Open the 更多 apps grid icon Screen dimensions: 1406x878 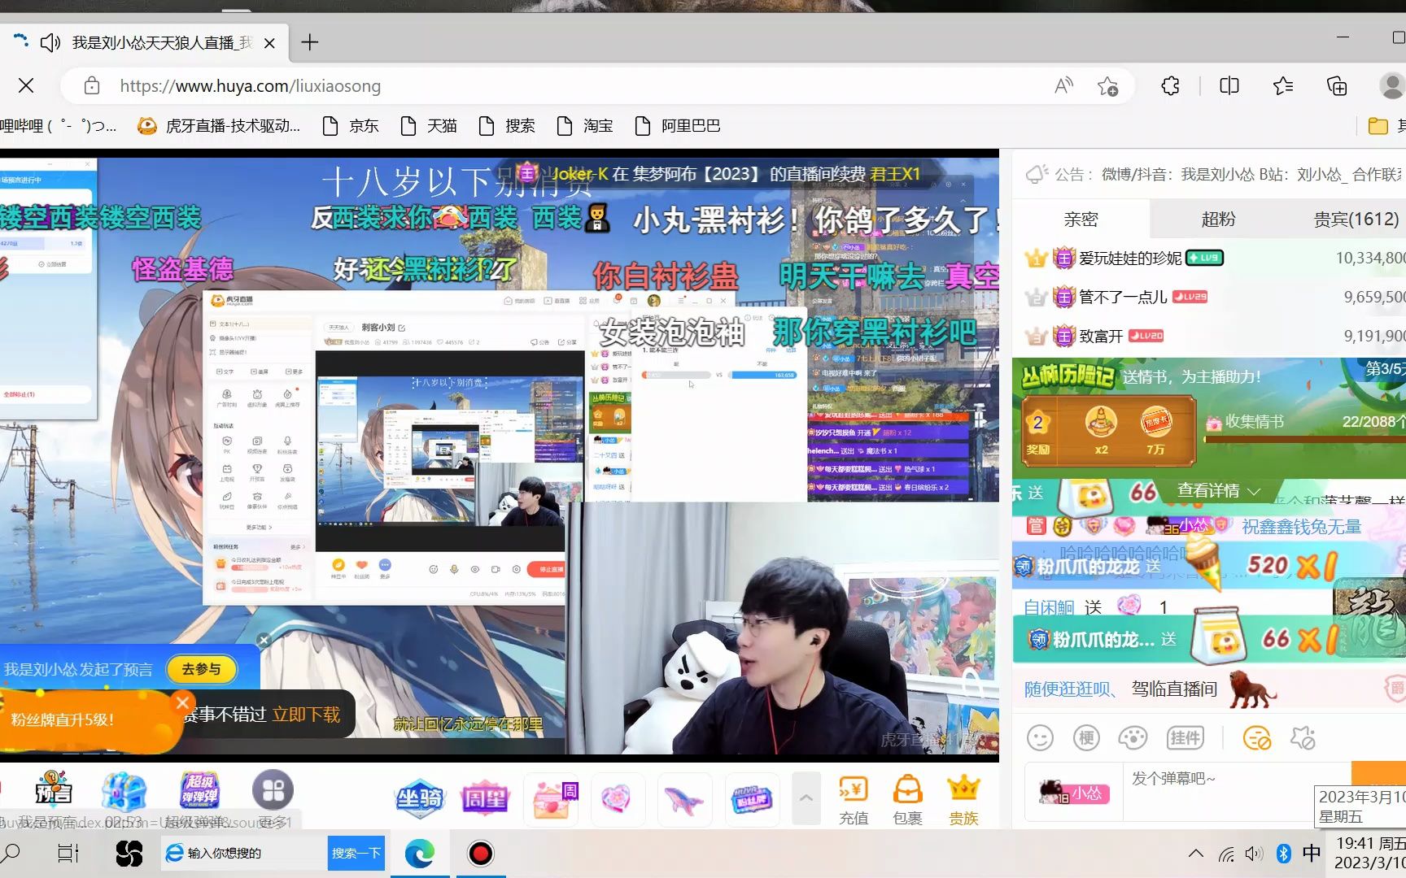click(x=273, y=790)
